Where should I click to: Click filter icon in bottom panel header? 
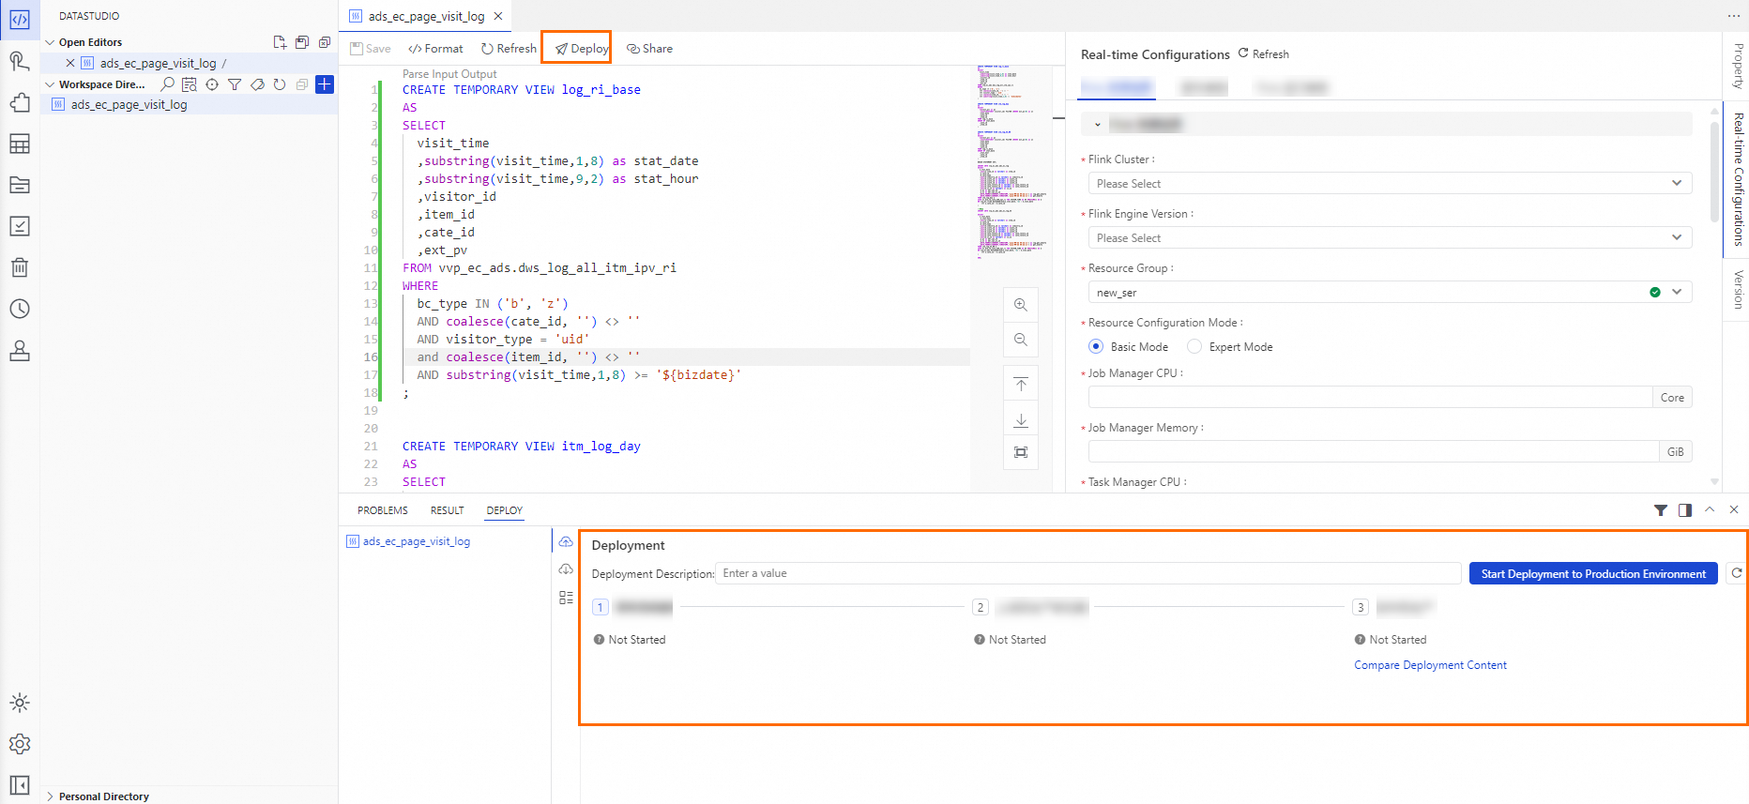(x=1661, y=510)
